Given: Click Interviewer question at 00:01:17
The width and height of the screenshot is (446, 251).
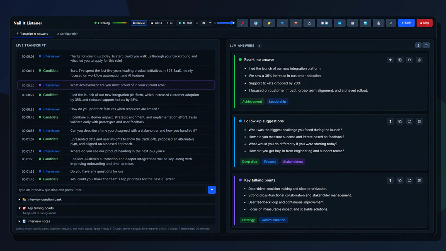Looking at the screenshot, I should [x=116, y=151].
